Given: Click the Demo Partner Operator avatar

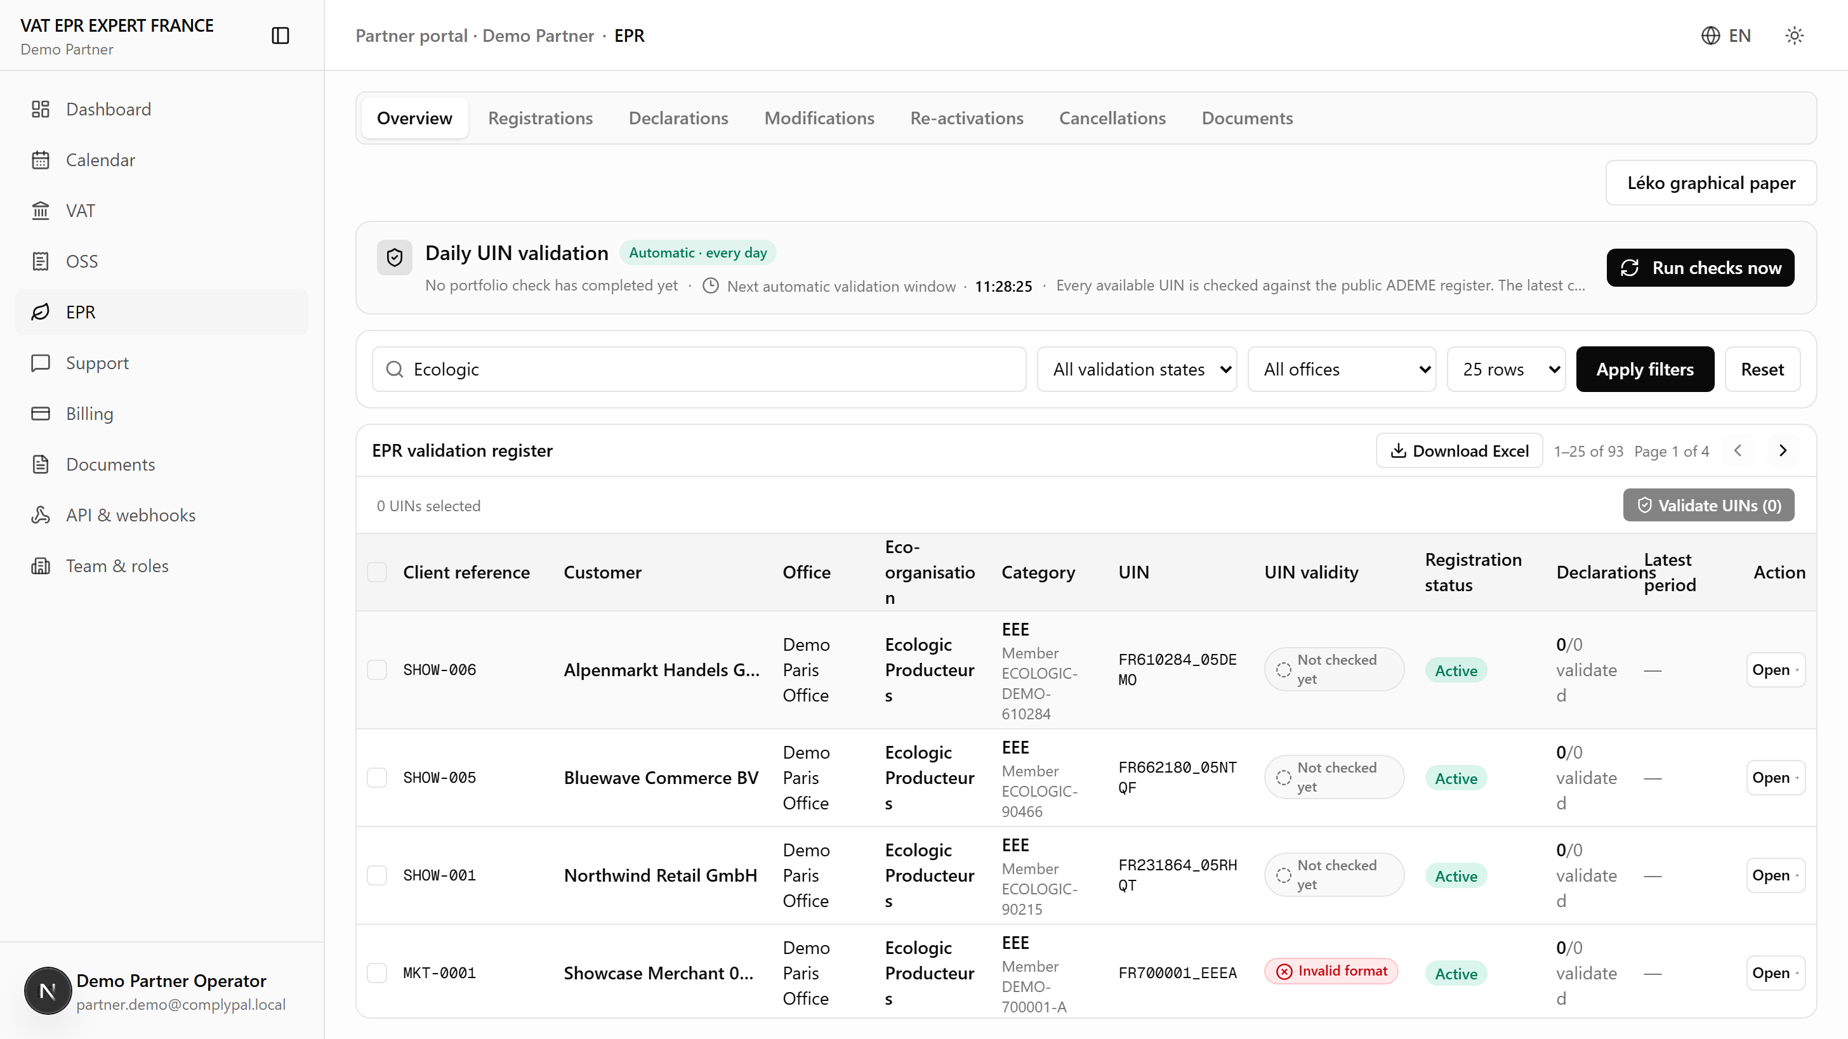Looking at the screenshot, I should pyautogui.click(x=48, y=991).
